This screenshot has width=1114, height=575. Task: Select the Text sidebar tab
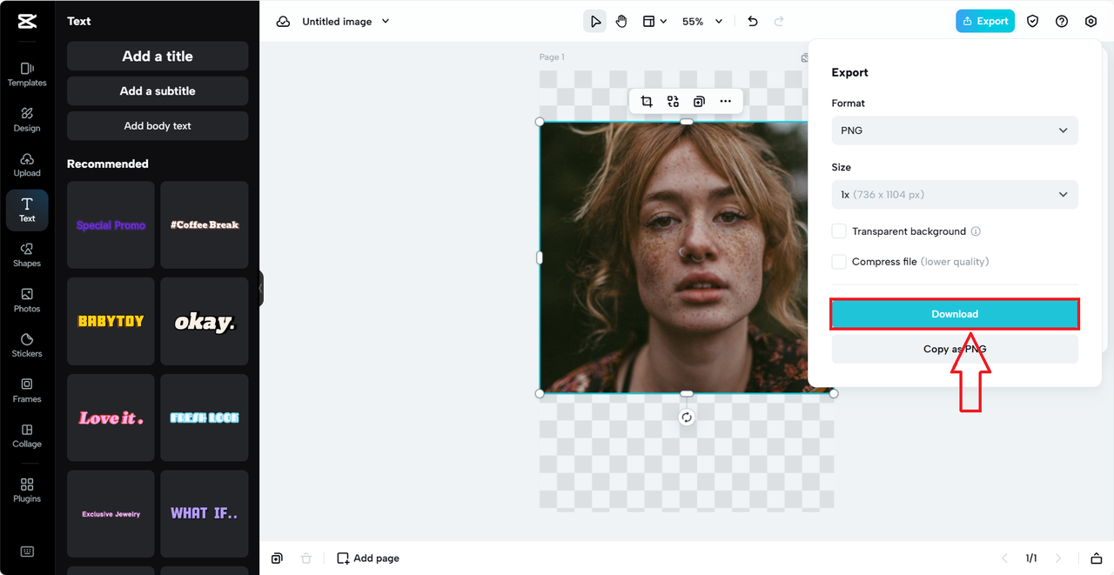pos(27,210)
